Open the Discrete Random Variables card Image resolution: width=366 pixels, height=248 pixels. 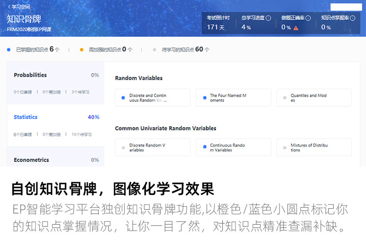coord(152,147)
